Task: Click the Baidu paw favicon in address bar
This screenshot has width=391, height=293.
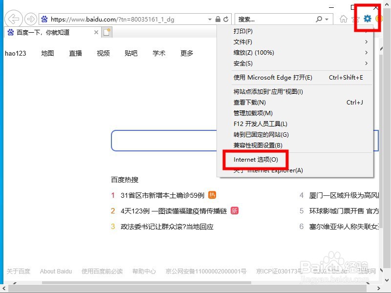Action: (x=44, y=19)
